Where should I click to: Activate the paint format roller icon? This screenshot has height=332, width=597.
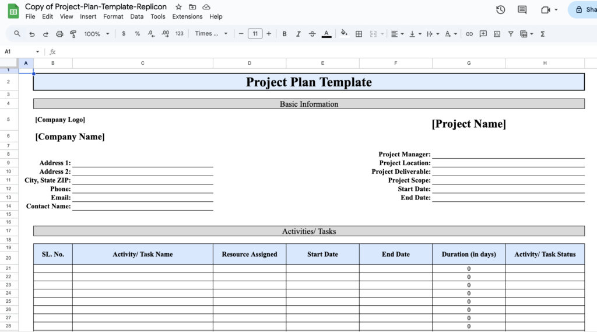tap(73, 34)
